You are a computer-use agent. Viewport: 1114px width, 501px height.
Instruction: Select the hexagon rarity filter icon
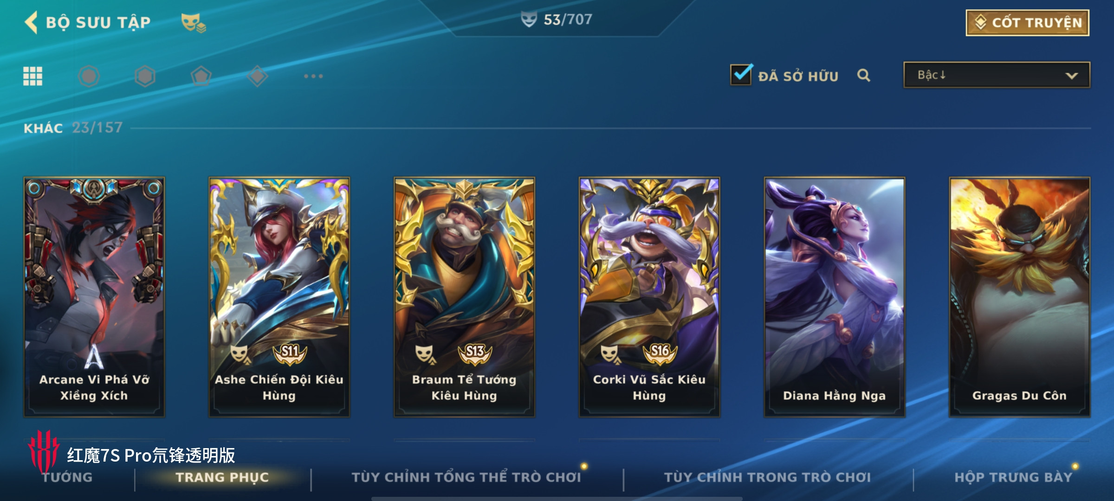pyautogui.click(x=145, y=76)
